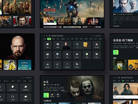Click the green 全屏 fullscreen button on Joker page
This screenshot has width=138, height=104.
46,95
